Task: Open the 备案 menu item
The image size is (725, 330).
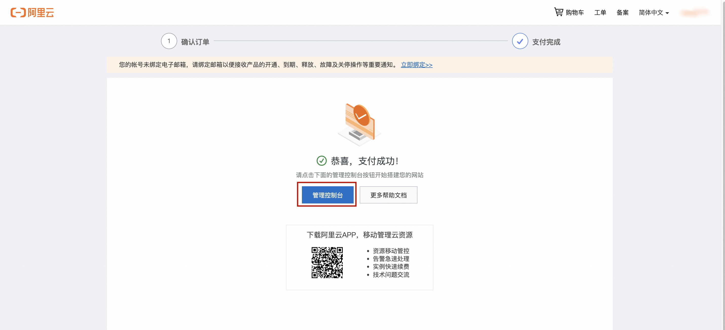Action: 622,13
